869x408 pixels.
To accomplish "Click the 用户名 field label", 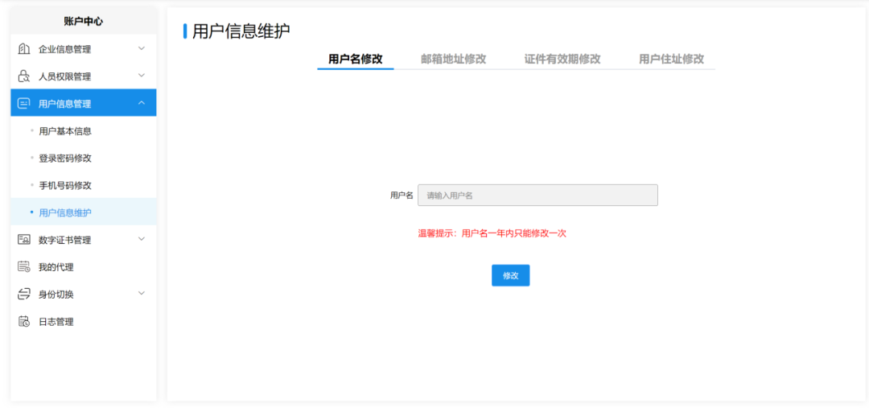I will click(x=402, y=195).
